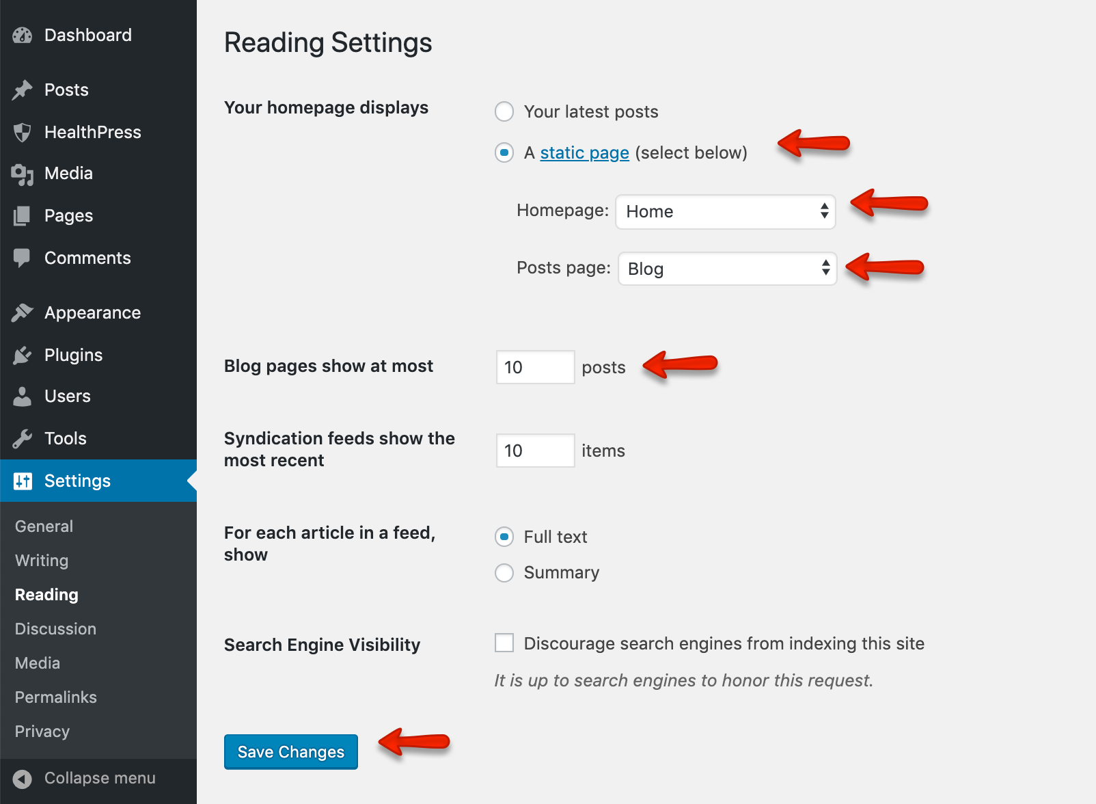Click Save Changes button
1096x804 pixels.
(x=290, y=752)
